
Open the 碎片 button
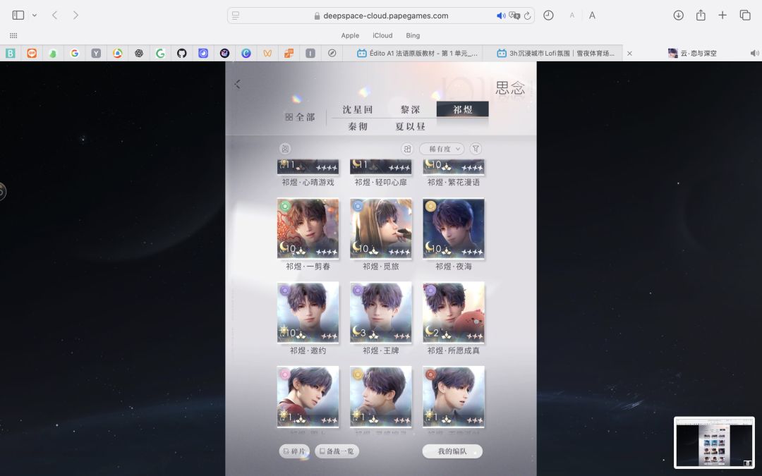coord(294,451)
